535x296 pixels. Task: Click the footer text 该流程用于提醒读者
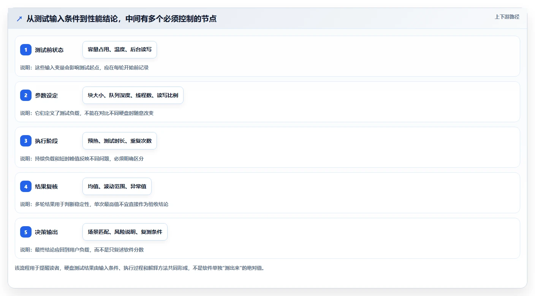click(x=139, y=268)
